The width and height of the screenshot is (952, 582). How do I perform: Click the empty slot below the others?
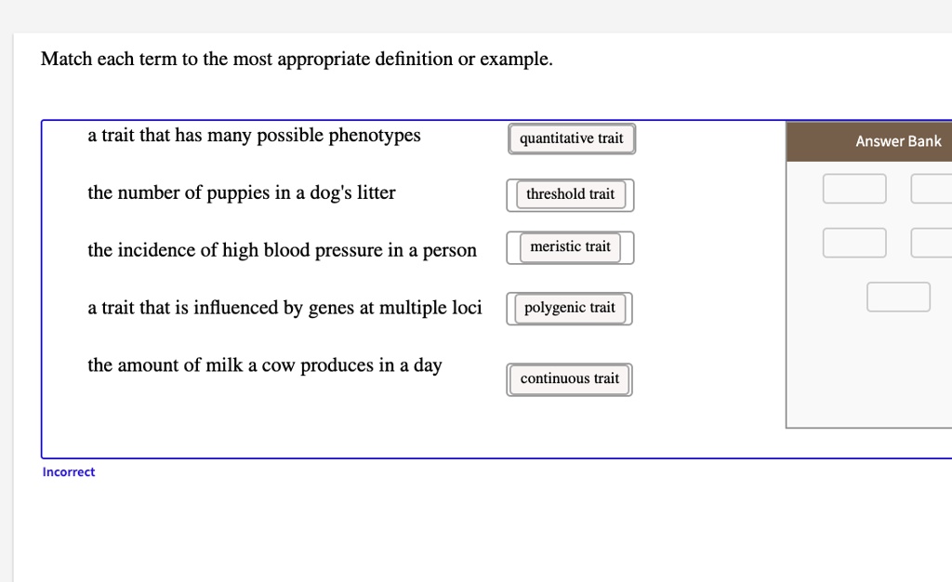(898, 296)
